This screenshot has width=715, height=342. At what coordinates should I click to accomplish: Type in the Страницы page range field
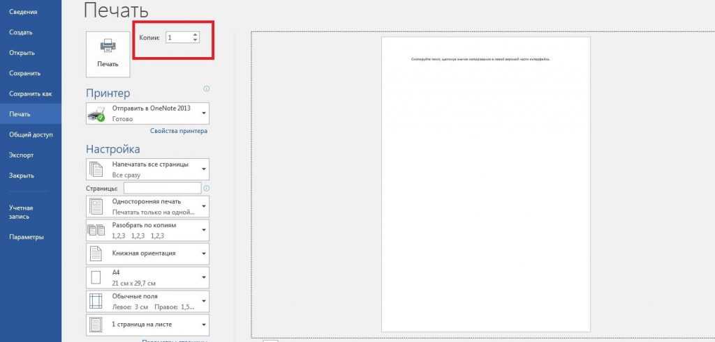click(x=161, y=188)
